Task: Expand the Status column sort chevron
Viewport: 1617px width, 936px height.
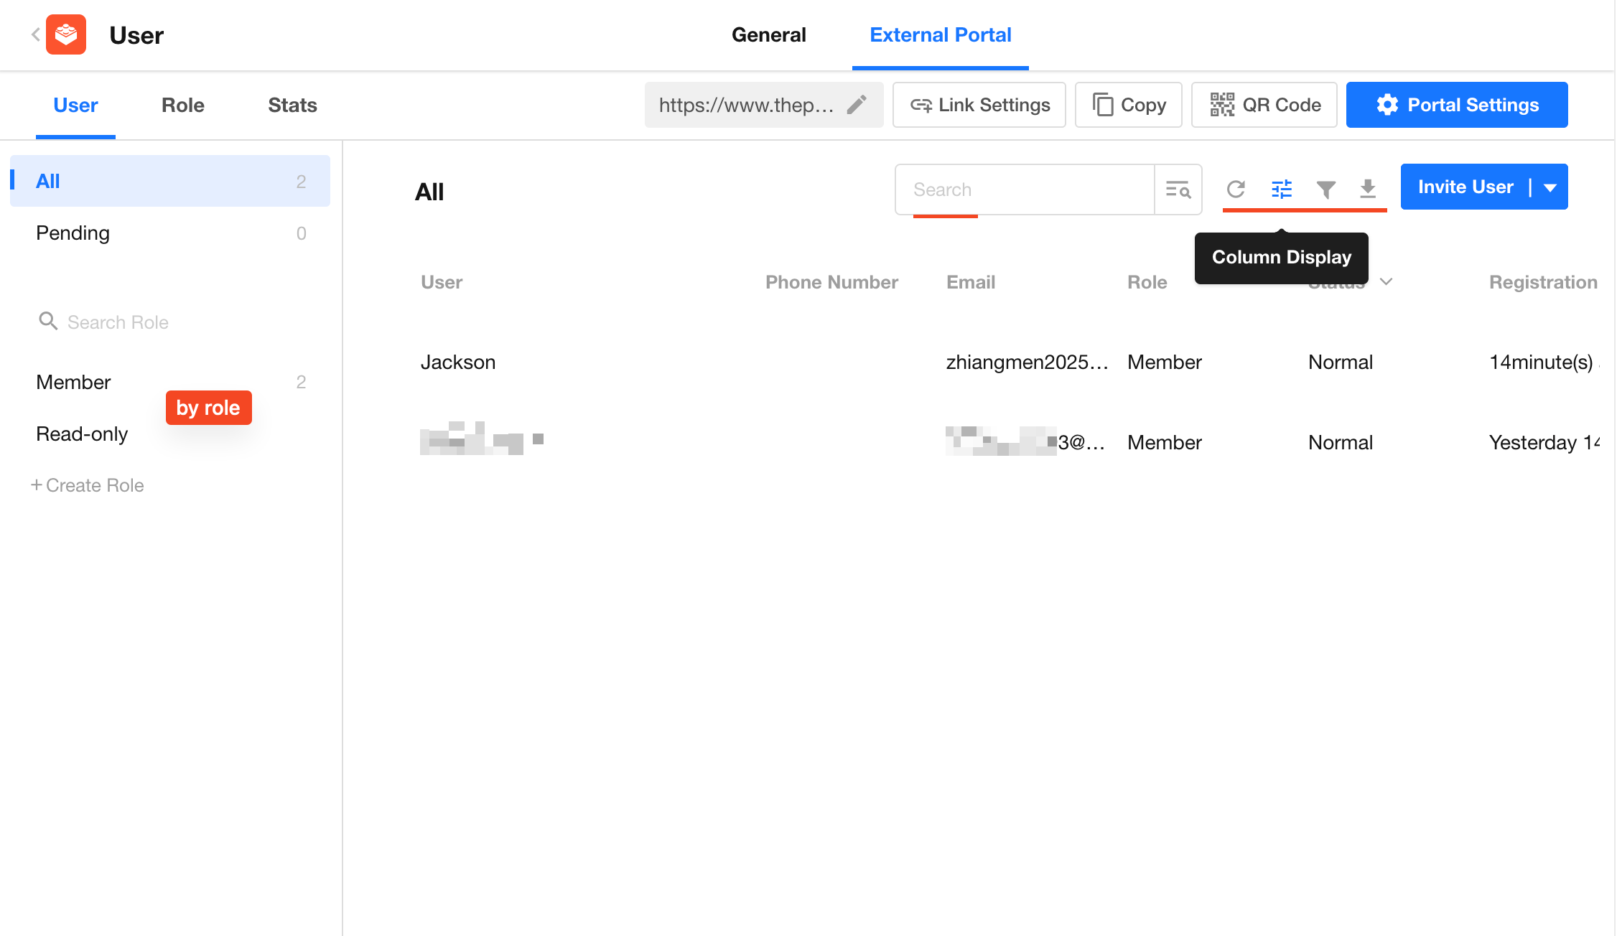Action: pos(1387,281)
